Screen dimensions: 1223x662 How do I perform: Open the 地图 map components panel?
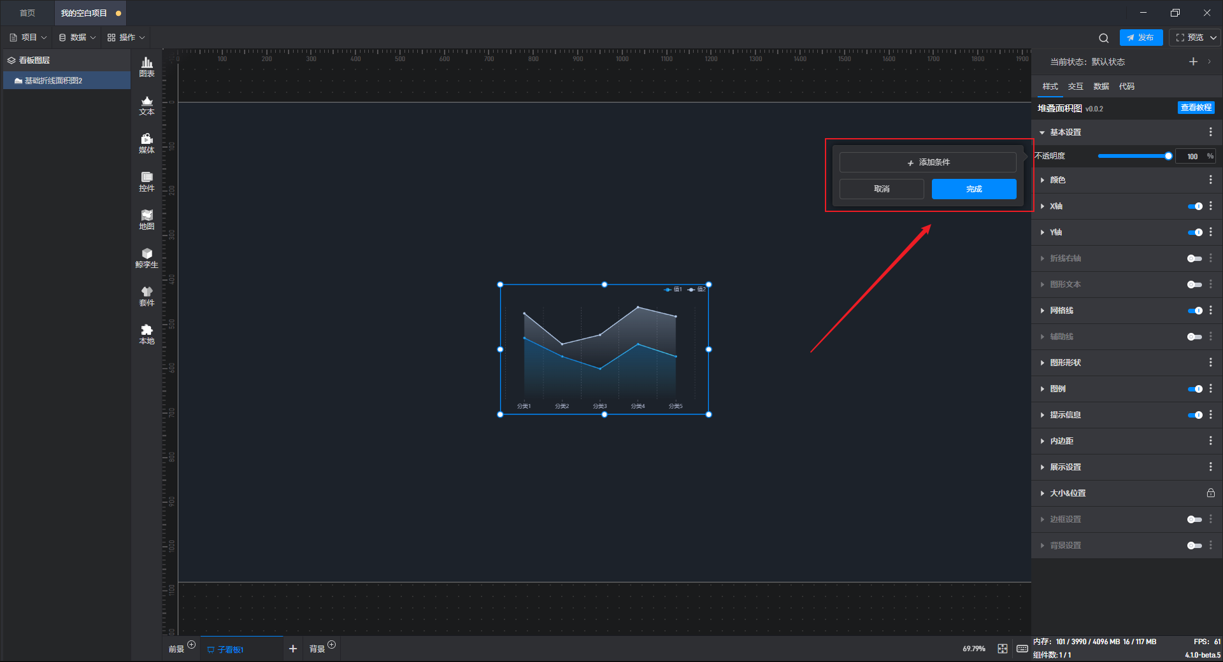(x=147, y=220)
